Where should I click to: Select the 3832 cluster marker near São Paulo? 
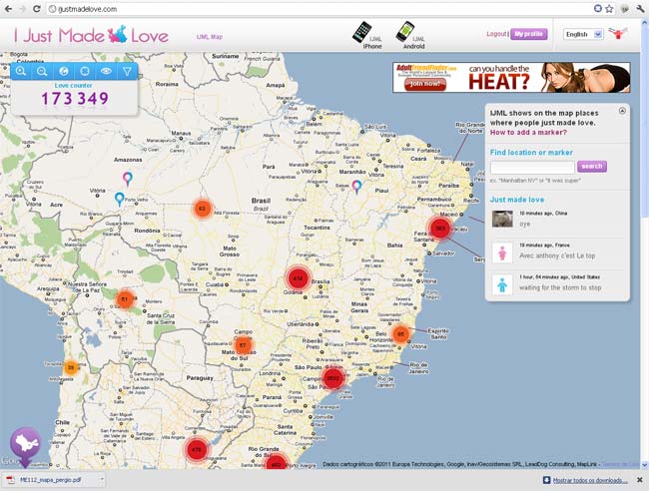[x=334, y=378]
